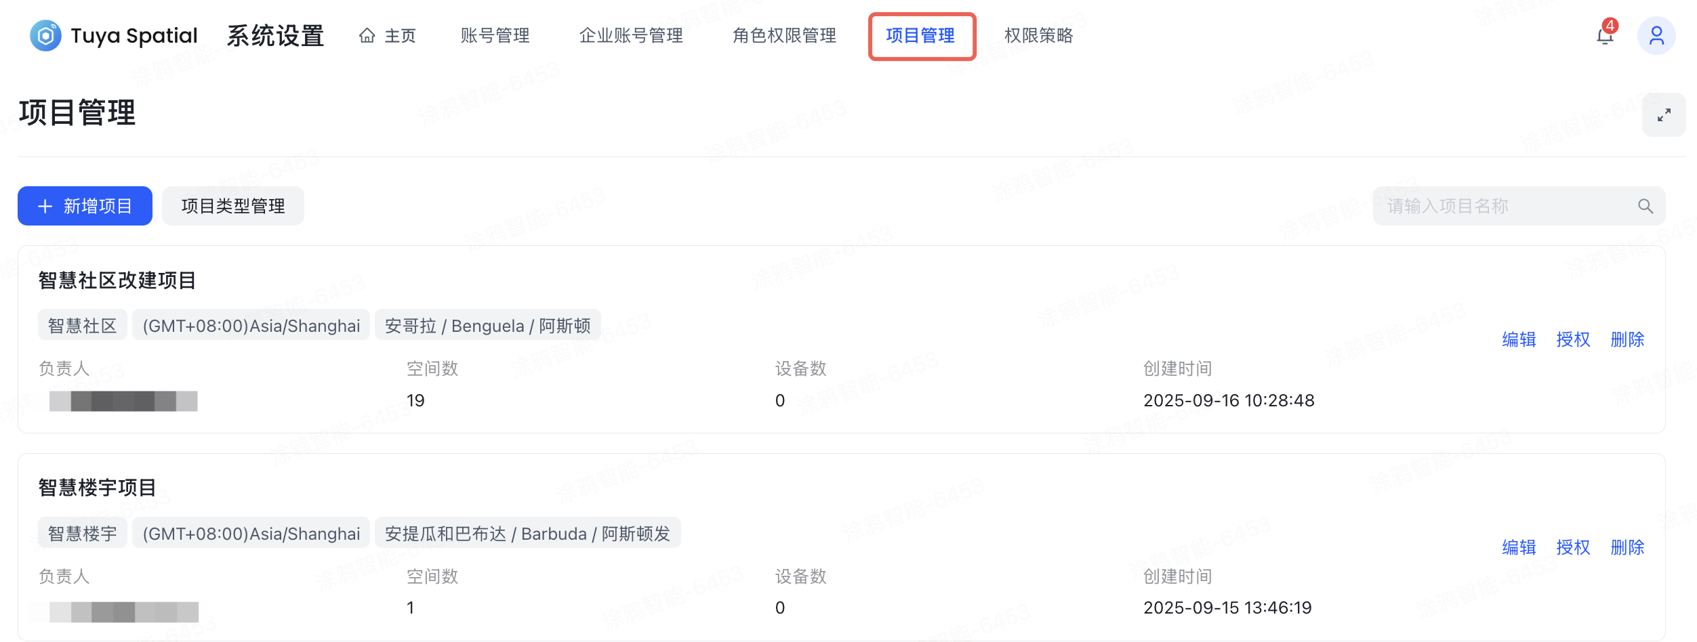The width and height of the screenshot is (1697, 642).
Task: Click the plus icon on 新增项目 button
Action: 45,205
